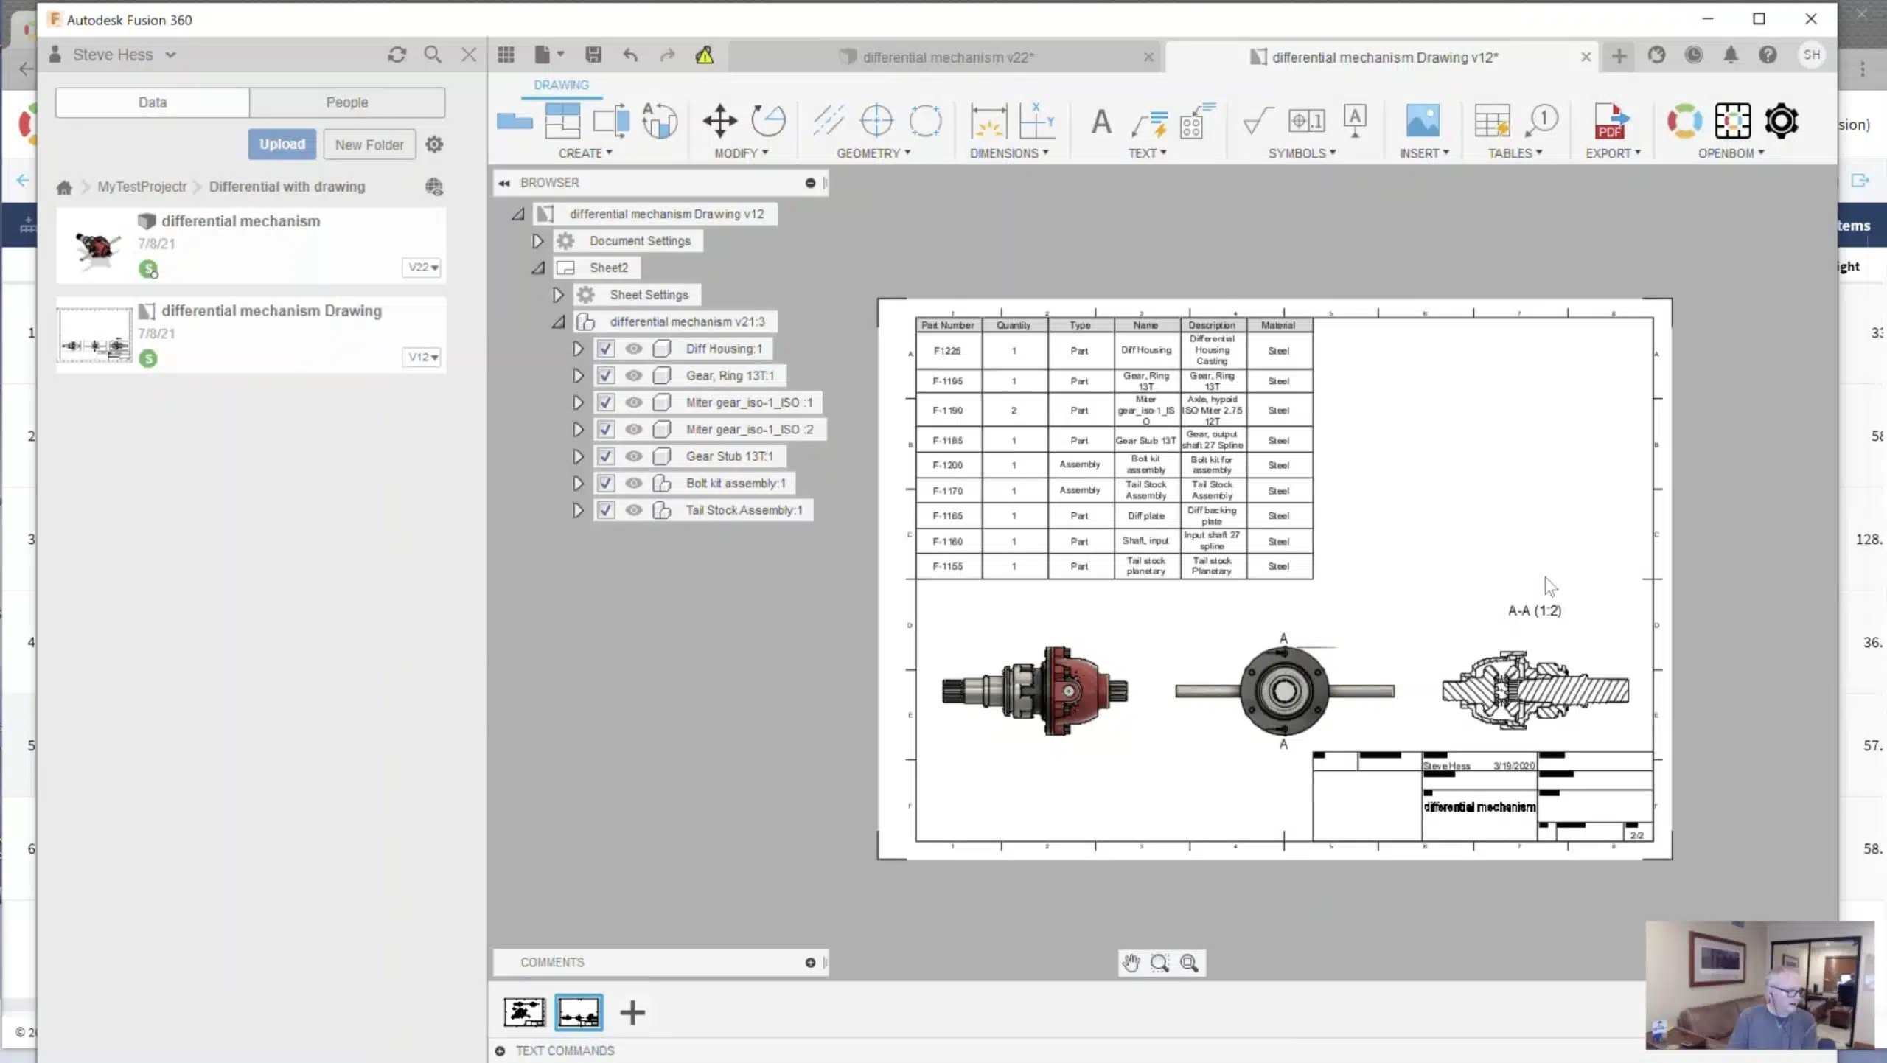Select the first sheet thumbnail
The width and height of the screenshot is (1887, 1063).
(x=524, y=1013)
